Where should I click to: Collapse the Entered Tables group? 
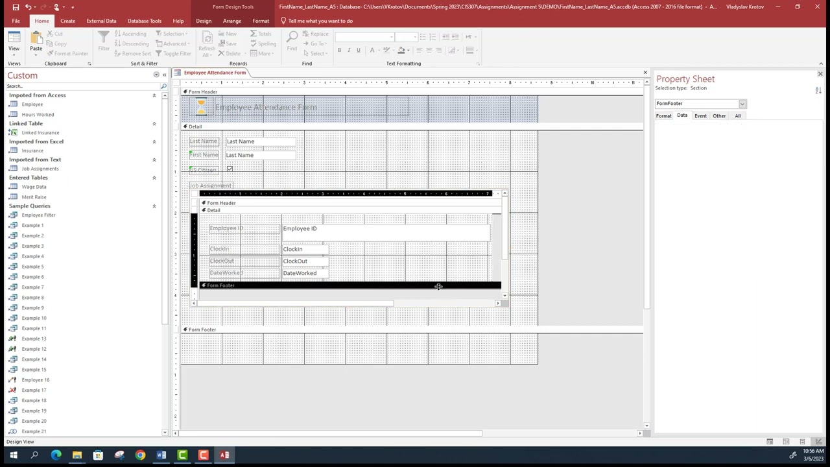(154, 178)
